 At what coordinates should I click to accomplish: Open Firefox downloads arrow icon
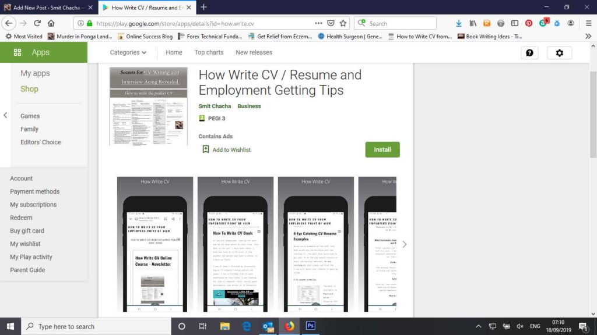coord(459,23)
